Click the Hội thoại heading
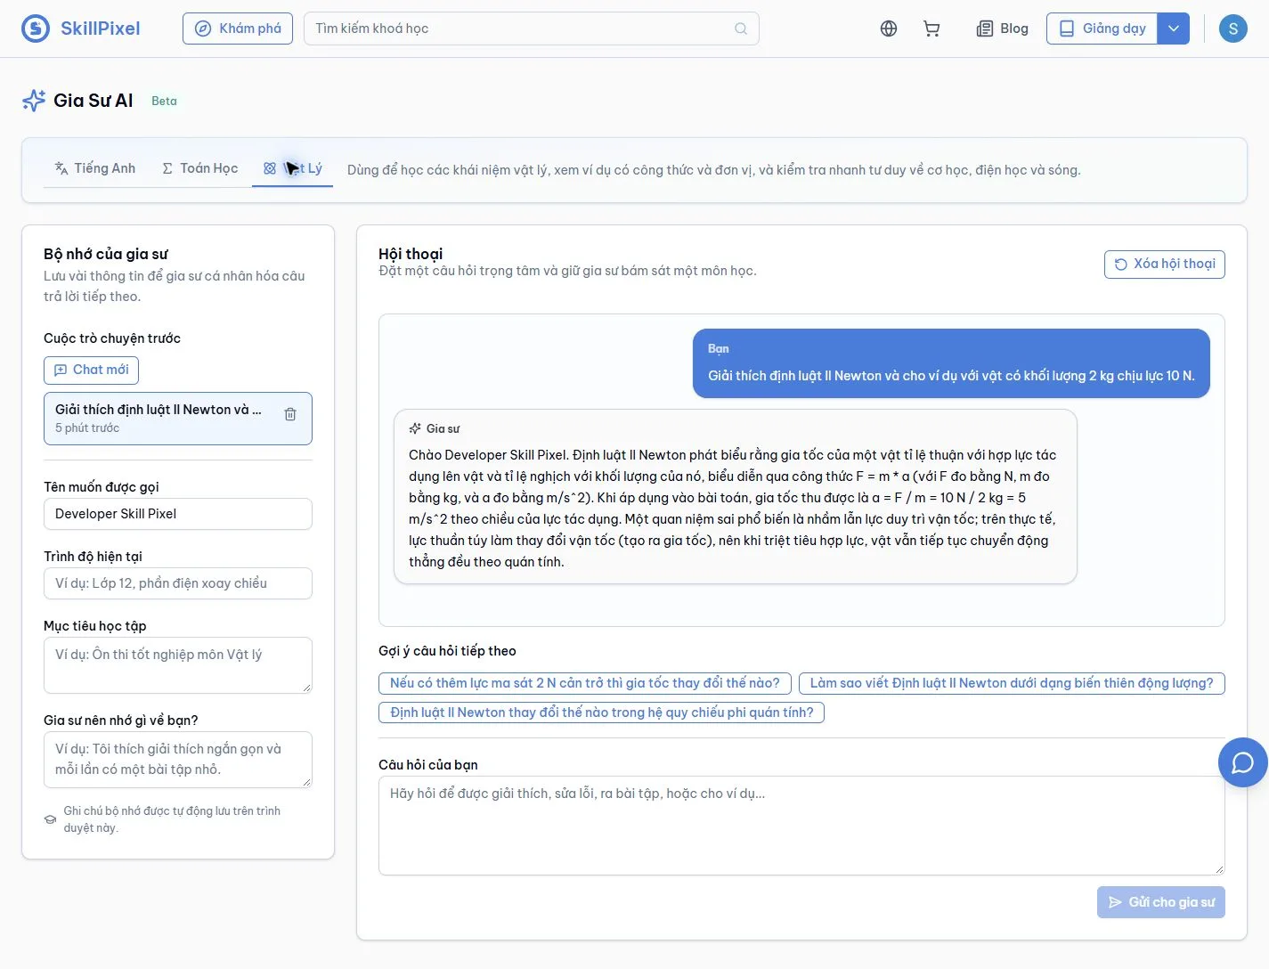The height and width of the screenshot is (969, 1269). click(411, 254)
